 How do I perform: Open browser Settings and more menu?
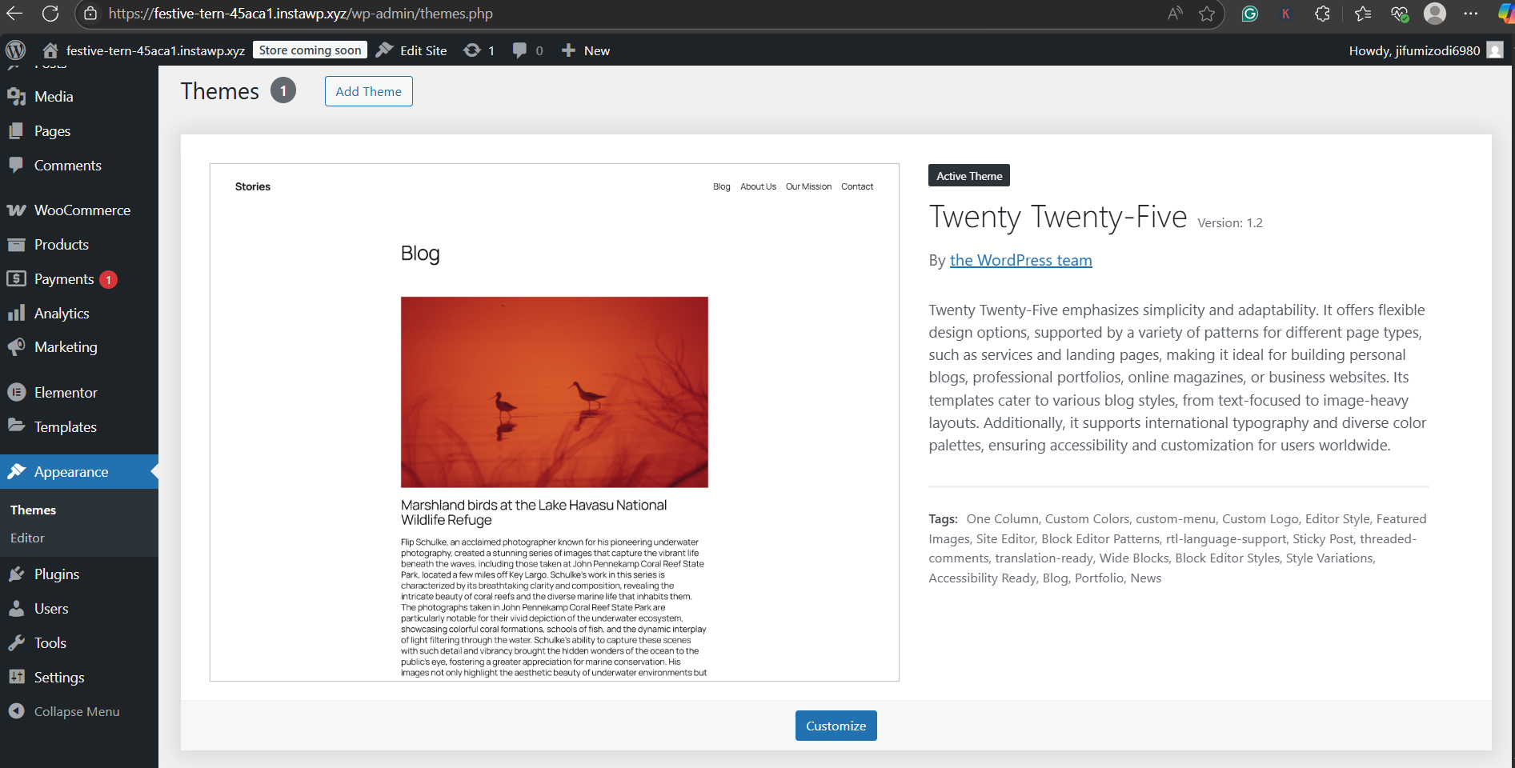(1471, 14)
